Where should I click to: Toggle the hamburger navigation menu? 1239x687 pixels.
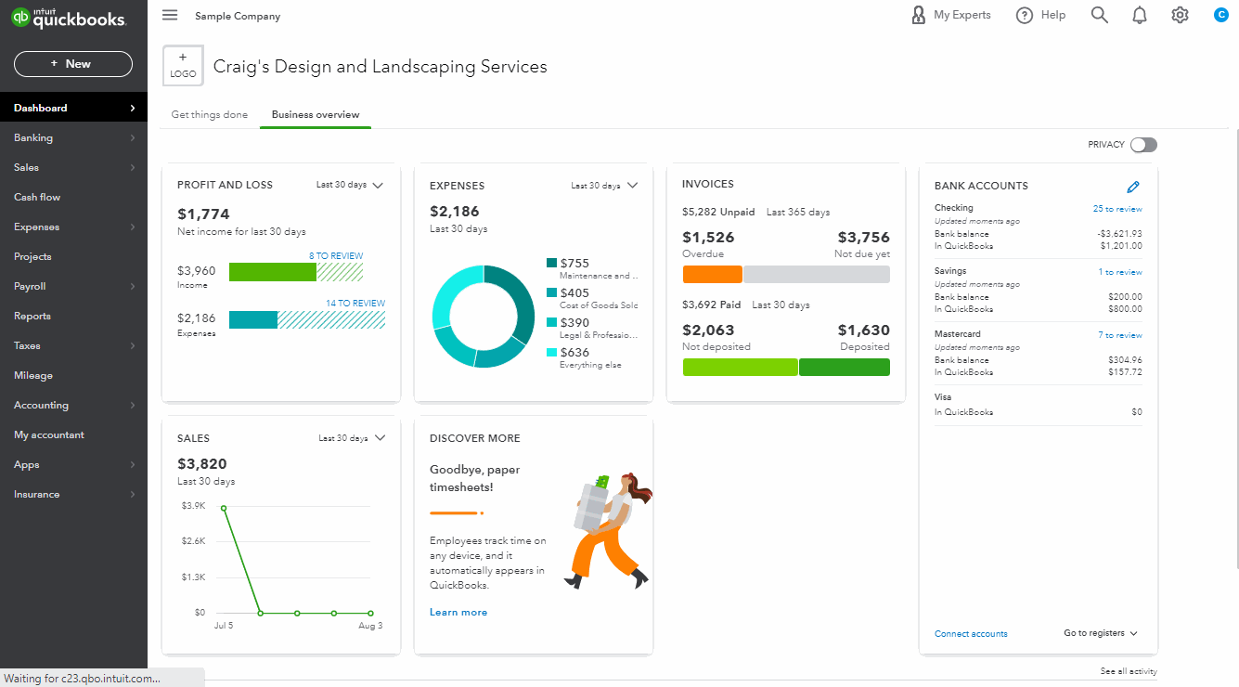(x=169, y=15)
